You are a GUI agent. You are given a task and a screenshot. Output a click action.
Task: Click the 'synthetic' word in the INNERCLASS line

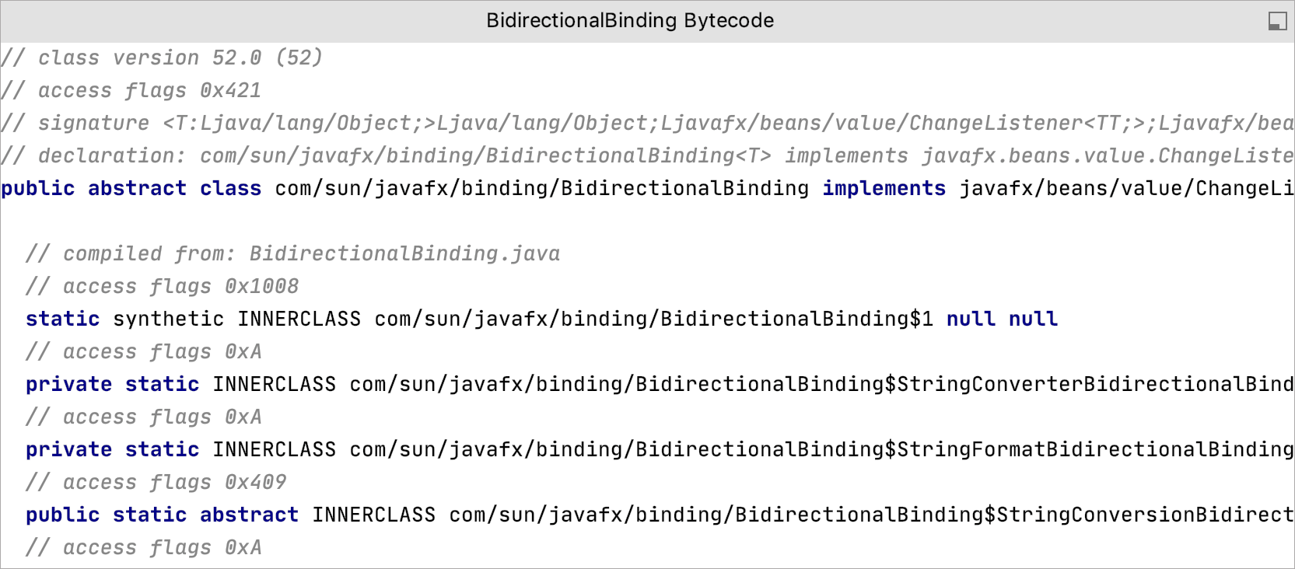pyautogui.click(x=168, y=319)
